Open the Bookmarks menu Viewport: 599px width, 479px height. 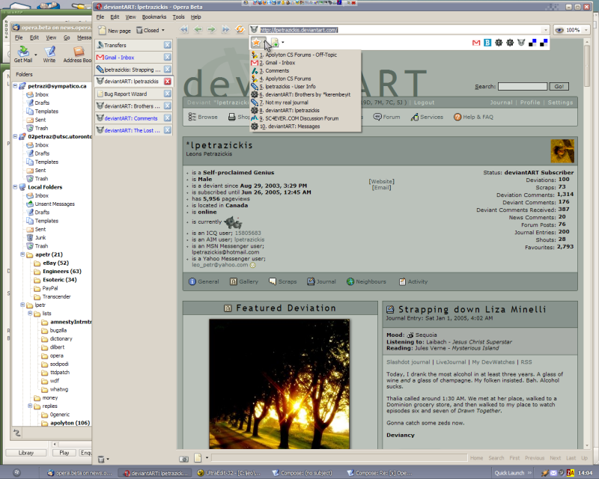(x=154, y=16)
